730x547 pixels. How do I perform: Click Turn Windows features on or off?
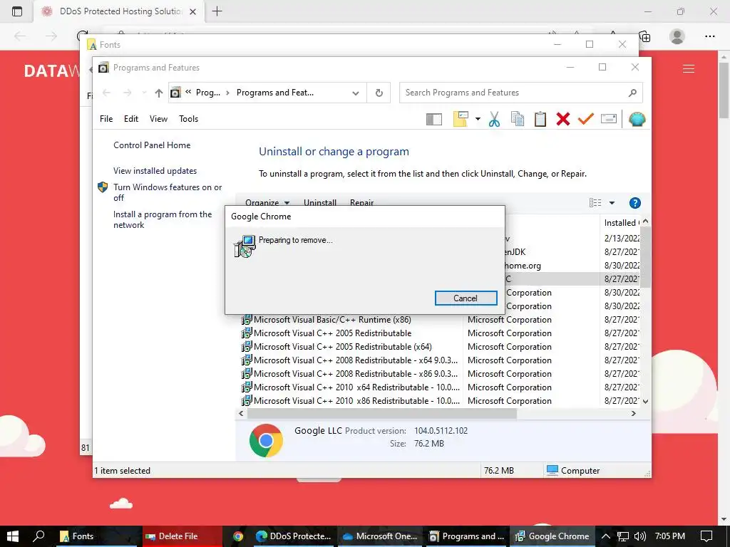[x=168, y=192]
